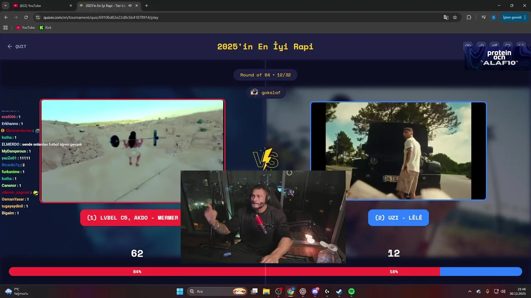Click the ELMERDO chat message
531x298 pixels.
pos(42,144)
